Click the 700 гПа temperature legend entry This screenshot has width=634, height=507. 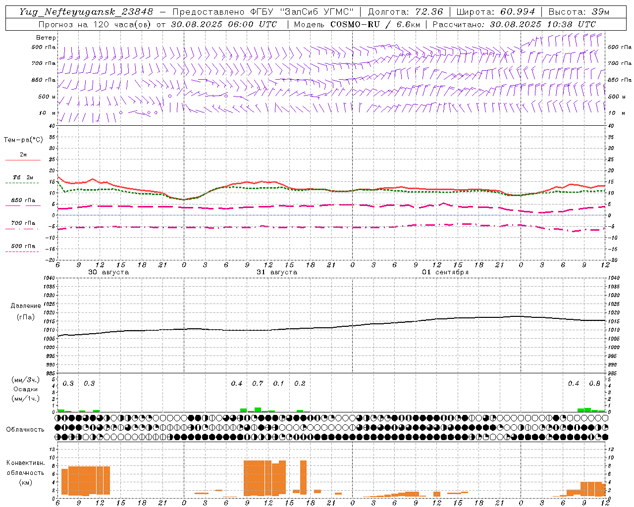[x=23, y=223]
